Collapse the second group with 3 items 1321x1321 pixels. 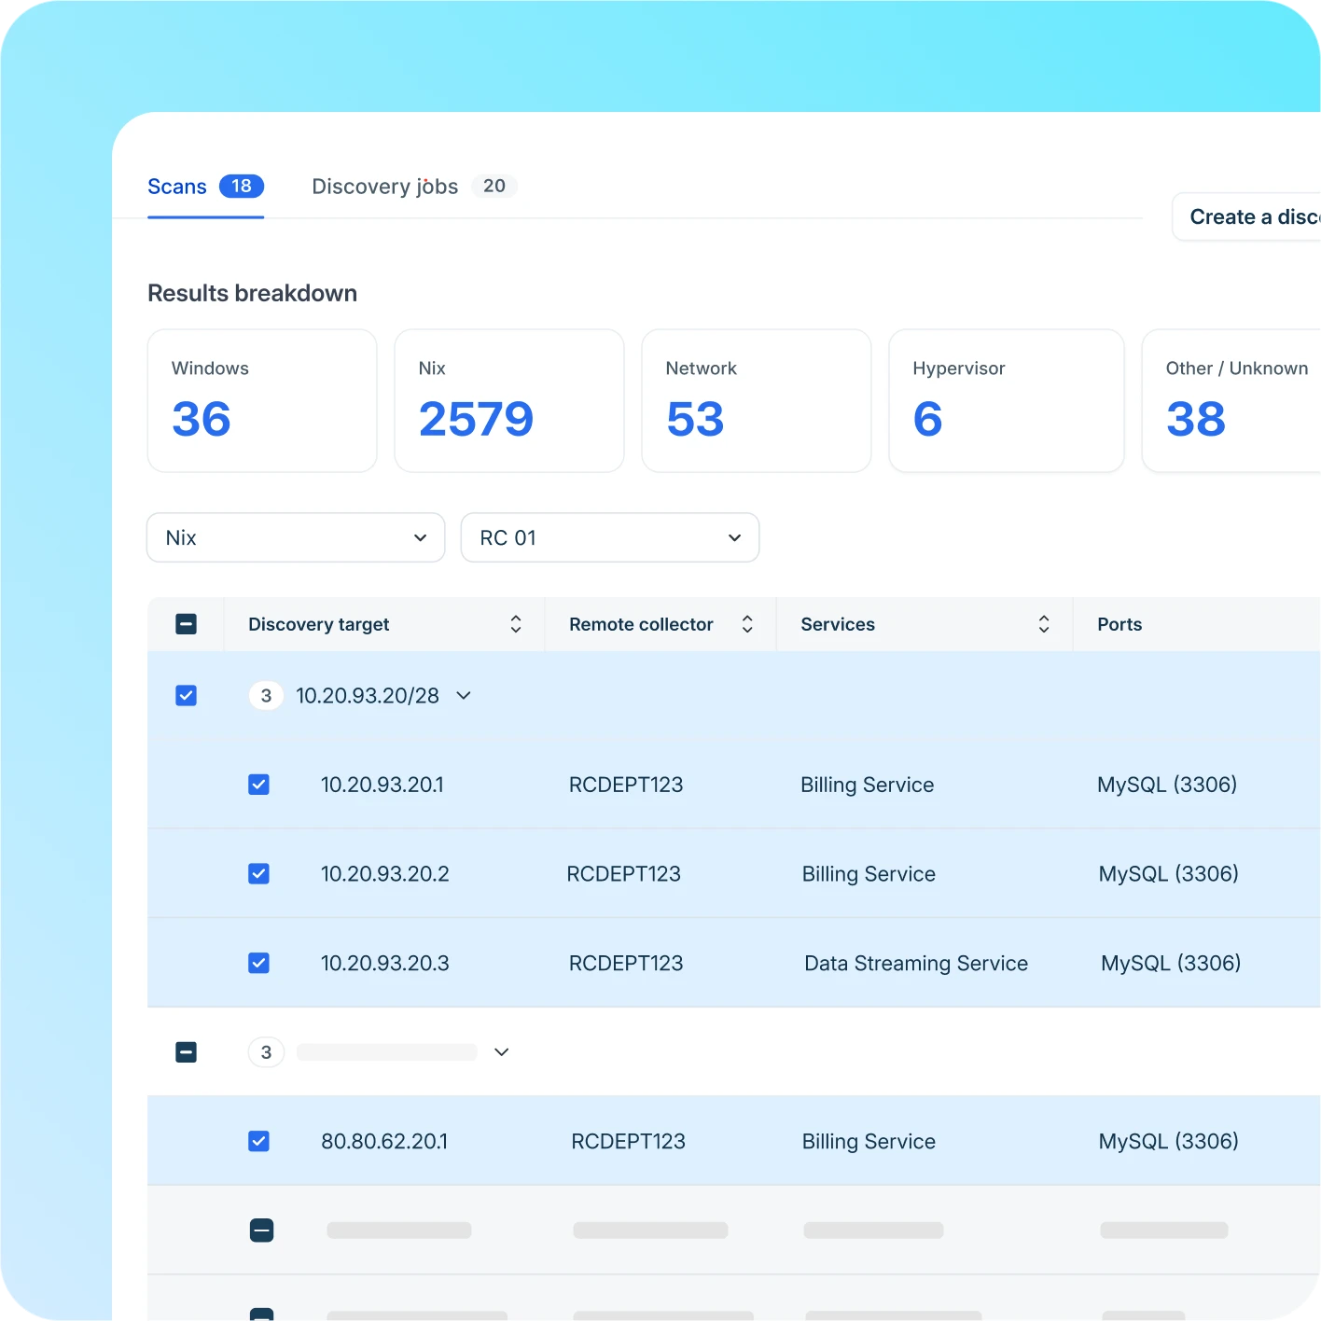click(x=502, y=1052)
